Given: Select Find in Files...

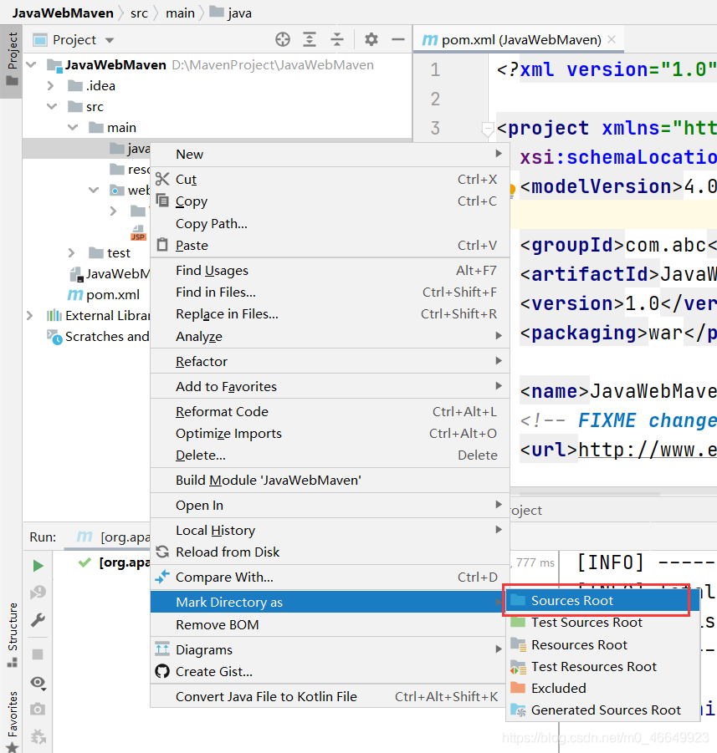Looking at the screenshot, I should coord(330,293).
